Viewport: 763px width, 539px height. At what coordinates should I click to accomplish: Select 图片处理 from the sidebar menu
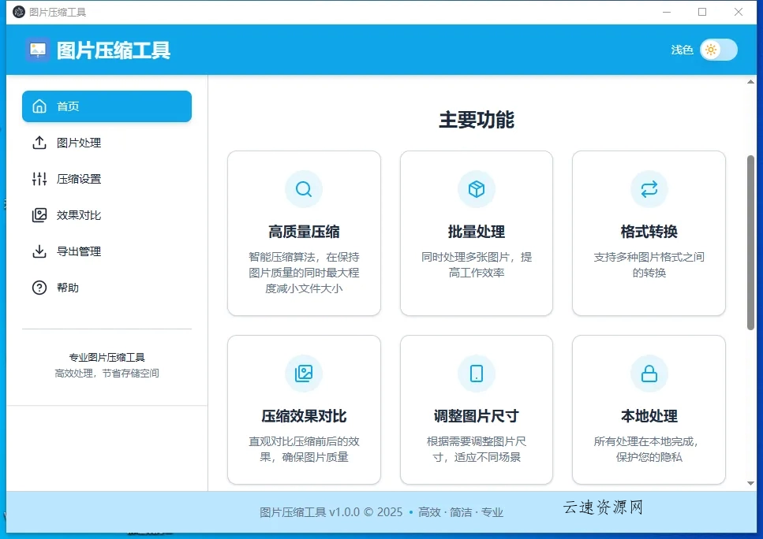[79, 143]
